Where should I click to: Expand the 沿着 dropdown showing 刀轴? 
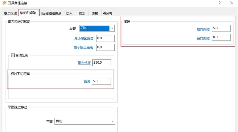pos(97,28)
